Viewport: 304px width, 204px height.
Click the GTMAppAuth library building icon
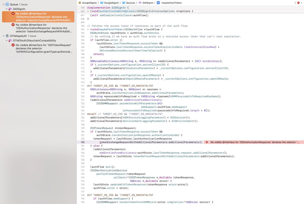click(7, 36)
